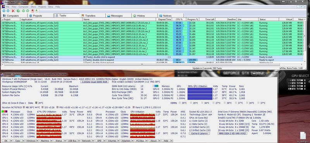Select the '3 [Tasks], double click to expand' row

pyautogui.click(x=152, y=60)
